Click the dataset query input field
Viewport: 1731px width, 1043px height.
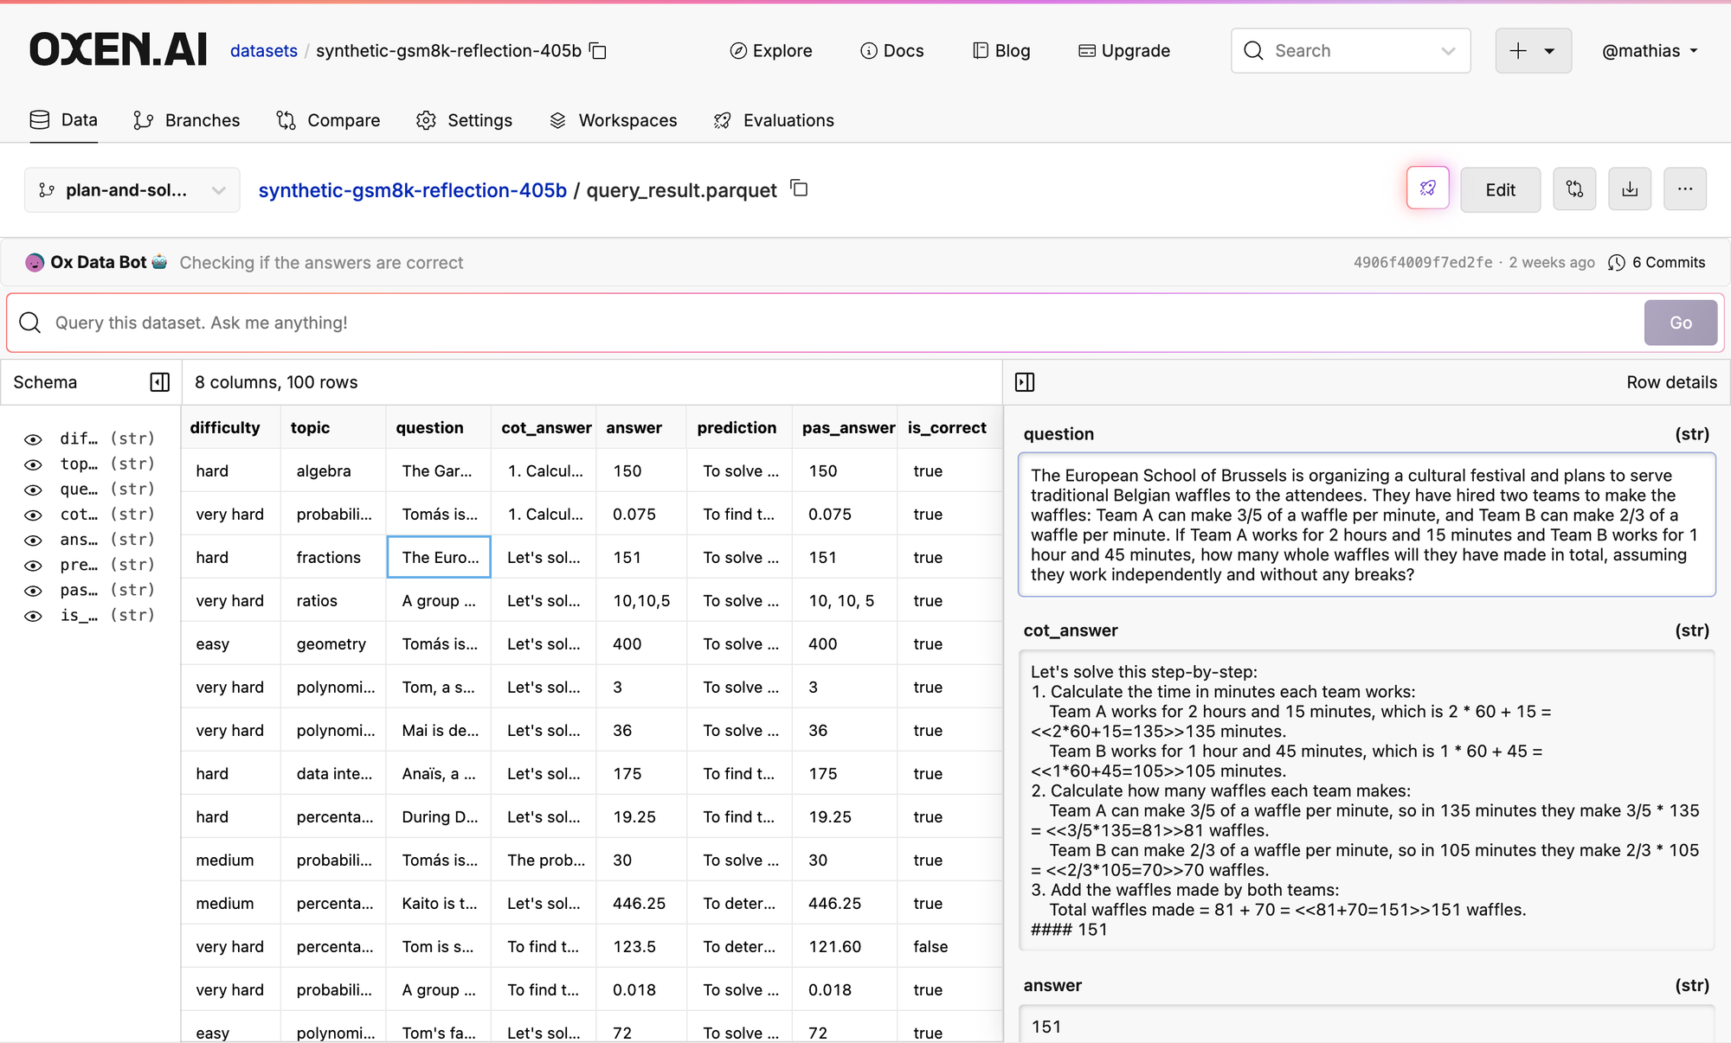point(822,323)
